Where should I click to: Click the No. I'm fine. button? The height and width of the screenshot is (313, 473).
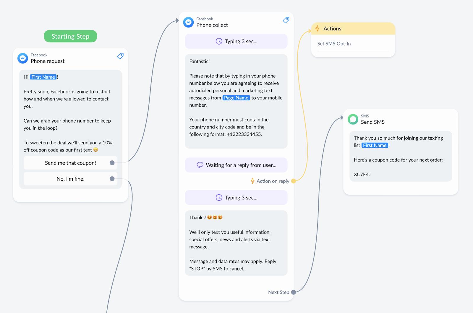(70, 179)
